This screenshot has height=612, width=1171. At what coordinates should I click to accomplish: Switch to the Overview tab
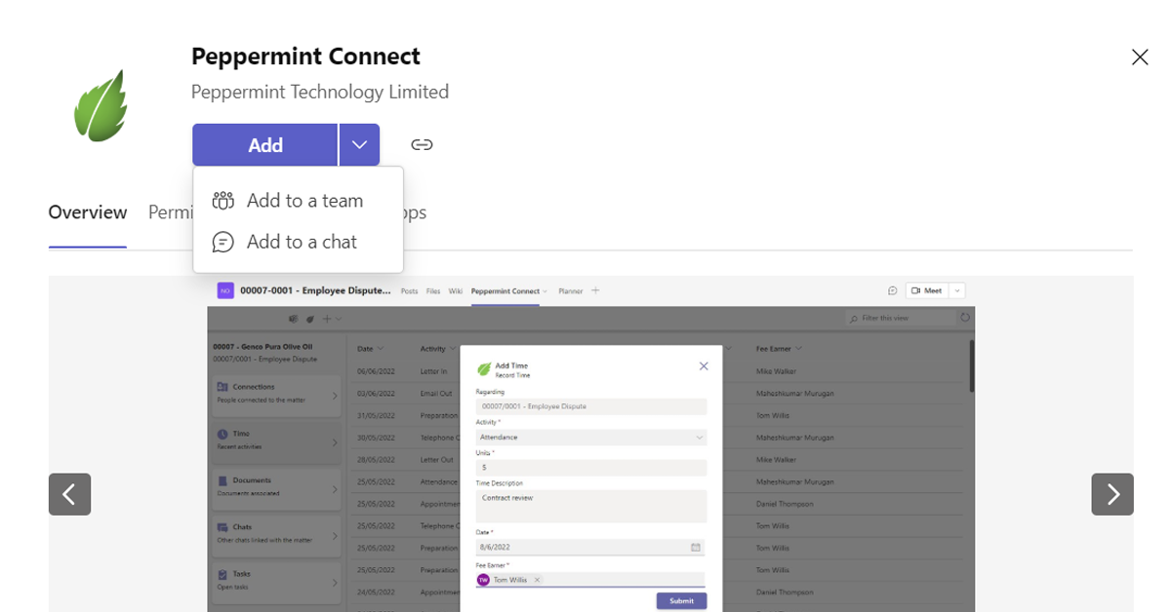pos(87,212)
